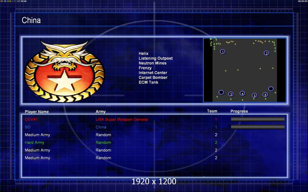The image size is (308, 192).
Task: Click the 'Carpet Bomber' entry
Action: pos(153,77)
